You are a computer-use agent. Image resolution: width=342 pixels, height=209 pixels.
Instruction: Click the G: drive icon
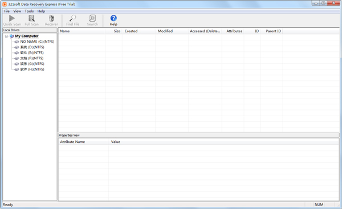tap(17, 64)
